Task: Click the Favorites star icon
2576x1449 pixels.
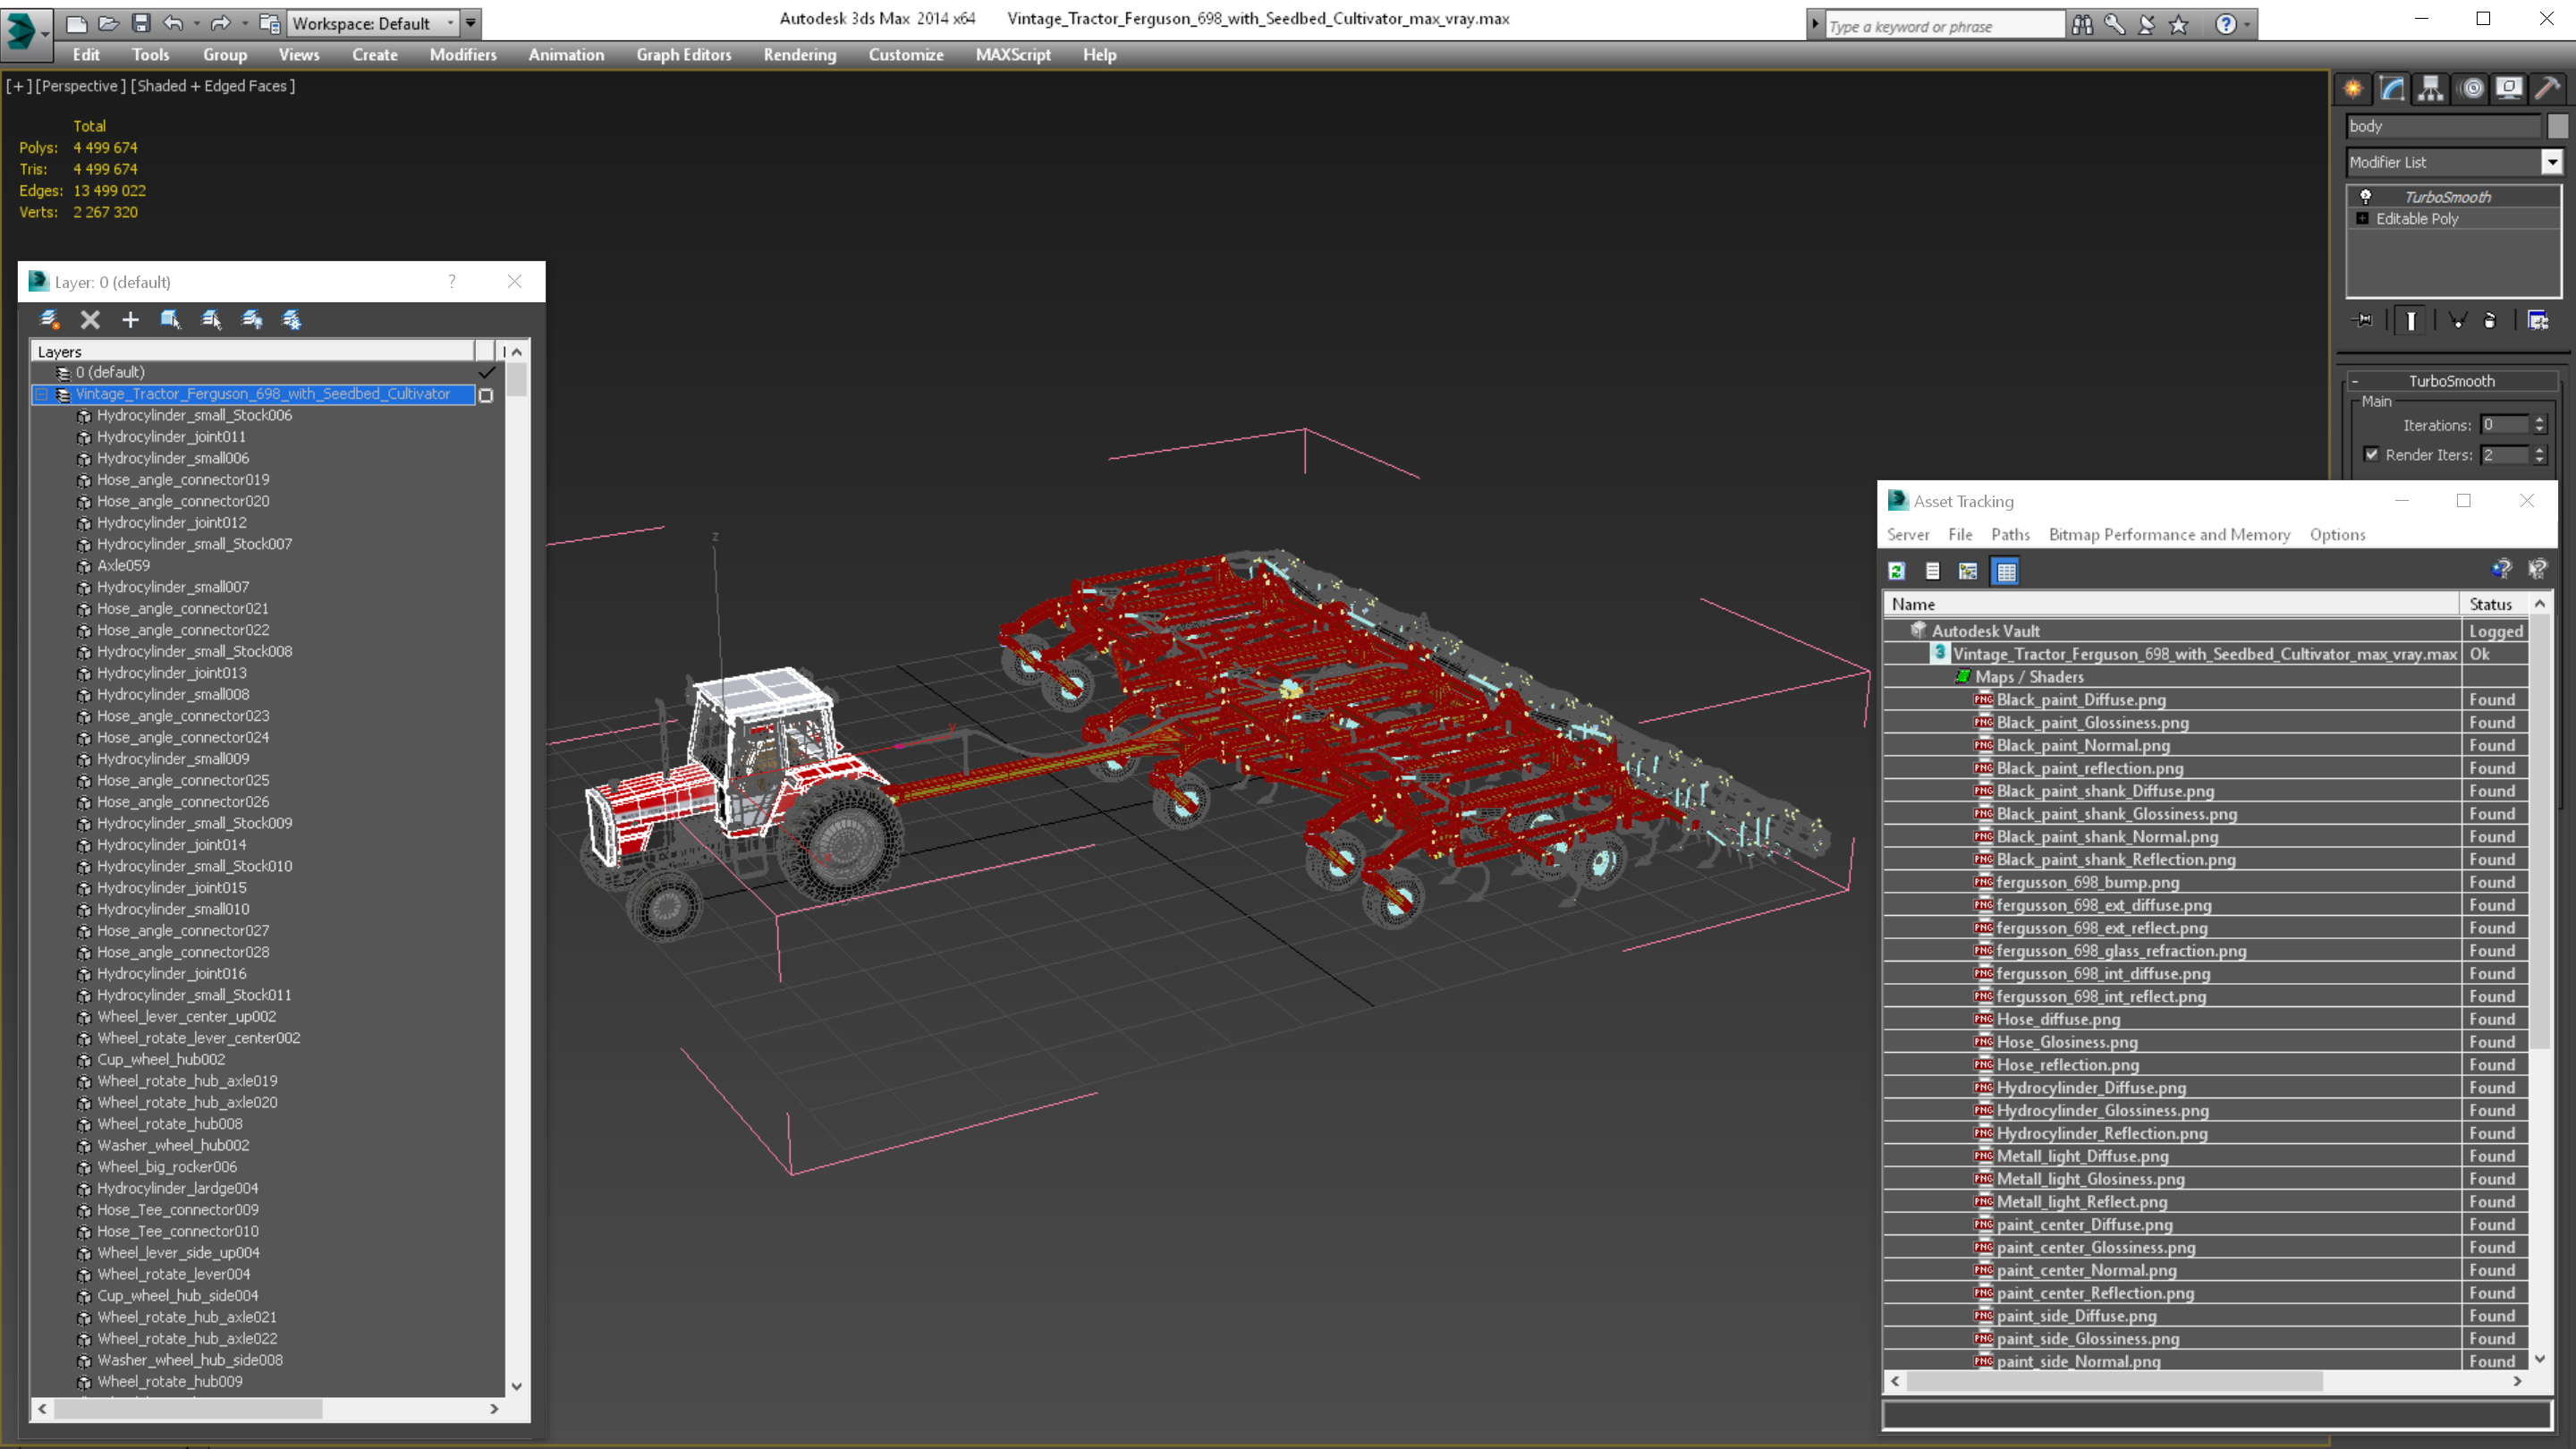Action: click(x=2179, y=25)
